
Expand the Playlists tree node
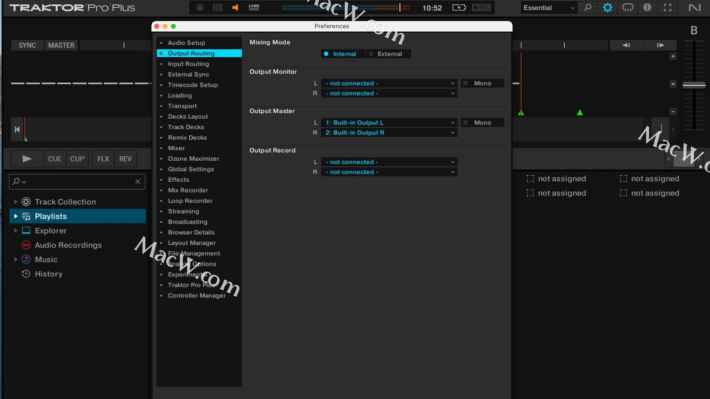point(16,216)
